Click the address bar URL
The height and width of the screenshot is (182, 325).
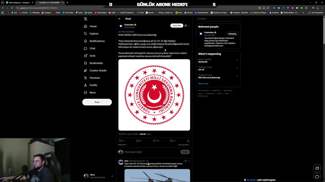coord(39,8)
